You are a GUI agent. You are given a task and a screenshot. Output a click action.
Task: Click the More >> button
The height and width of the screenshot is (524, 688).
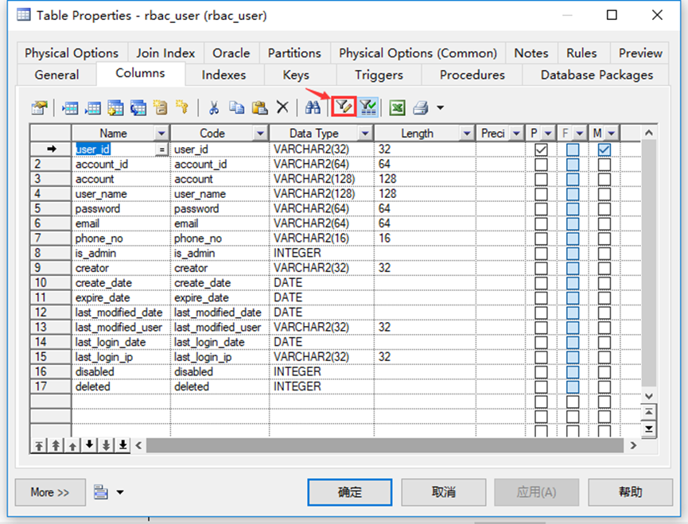click(x=50, y=492)
